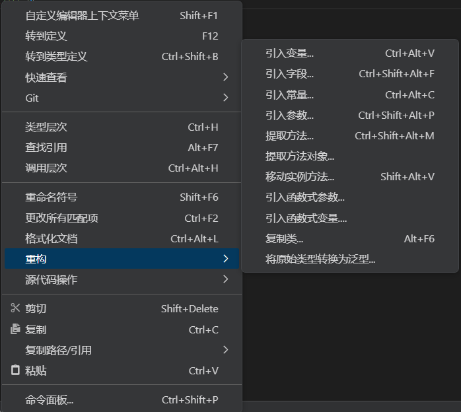The height and width of the screenshot is (412, 461).
Task: Choose 提取方法对象... submenu item
Action: coord(350,156)
